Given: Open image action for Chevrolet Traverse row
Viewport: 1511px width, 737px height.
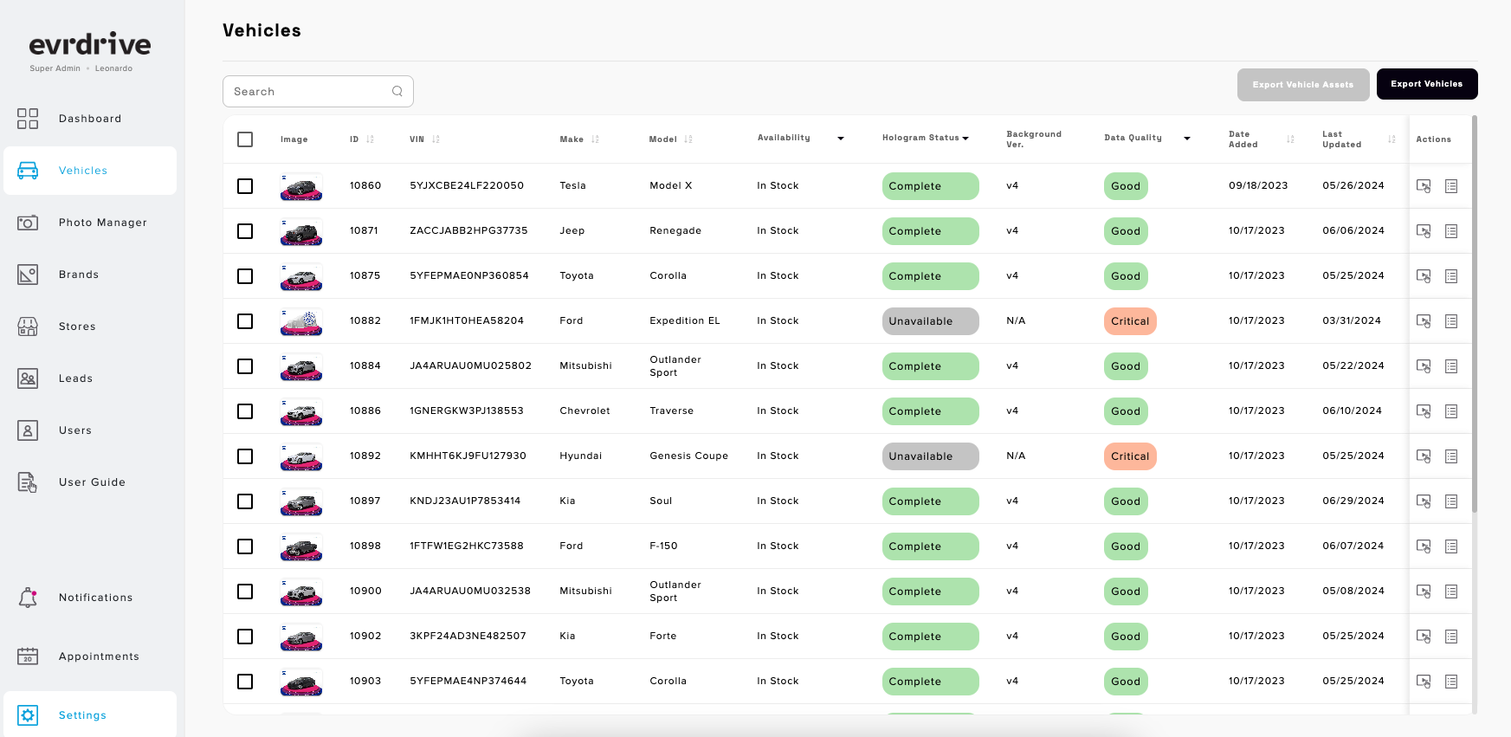Looking at the screenshot, I should click(1424, 411).
